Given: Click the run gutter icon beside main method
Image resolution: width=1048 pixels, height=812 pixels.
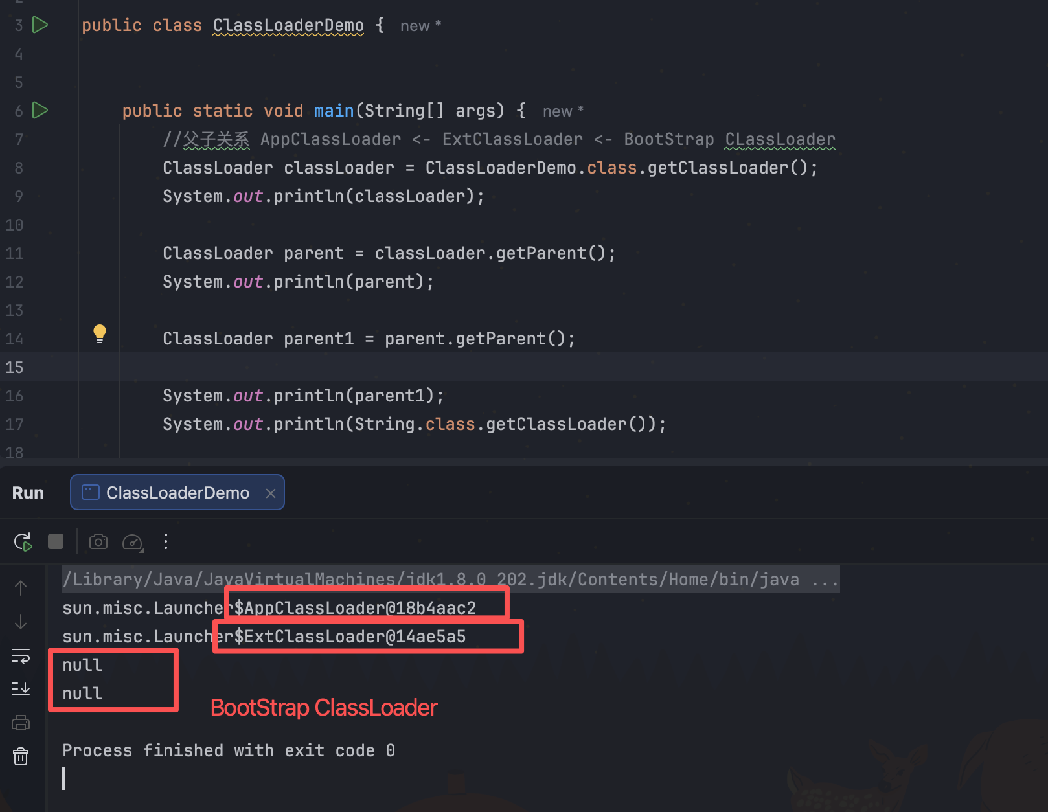Looking at the screenshot, I should click(x=40, y=111).
